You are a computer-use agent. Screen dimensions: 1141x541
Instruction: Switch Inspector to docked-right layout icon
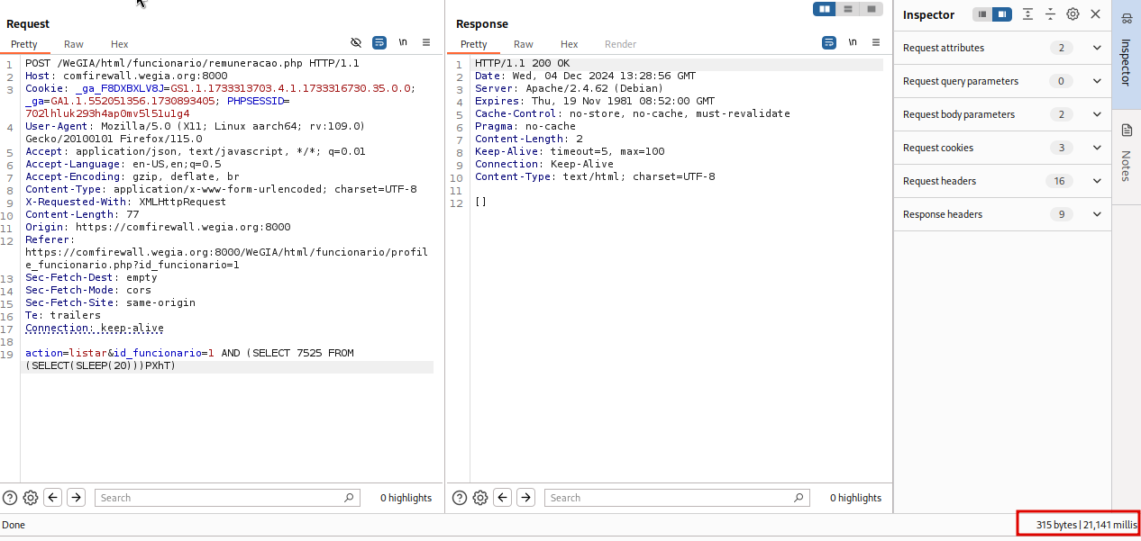click(1002, 14)
